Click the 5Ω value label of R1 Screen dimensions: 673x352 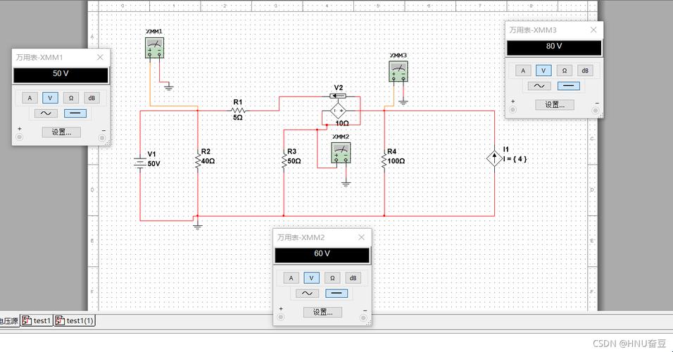tap(238, 117)
